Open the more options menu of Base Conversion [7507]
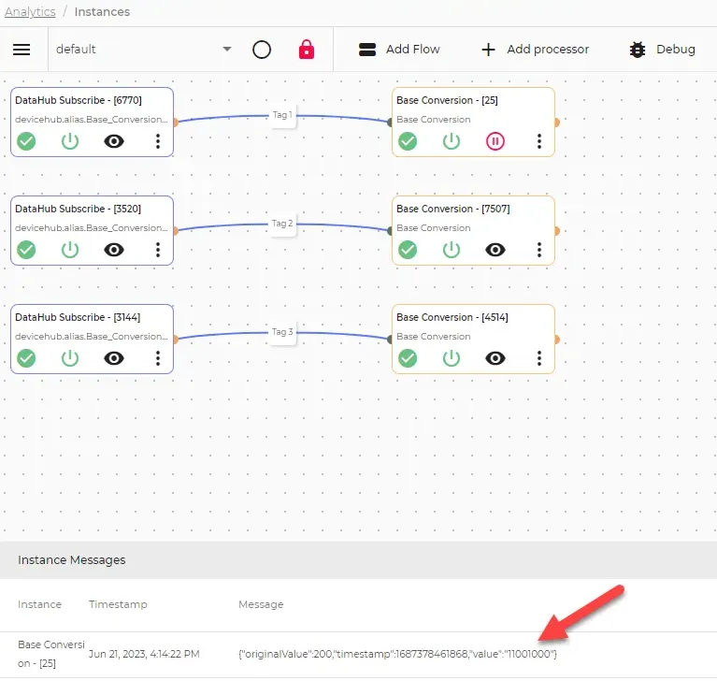This screenshot has height=695, width=717. pyautogui.click(x=539, y=250)
